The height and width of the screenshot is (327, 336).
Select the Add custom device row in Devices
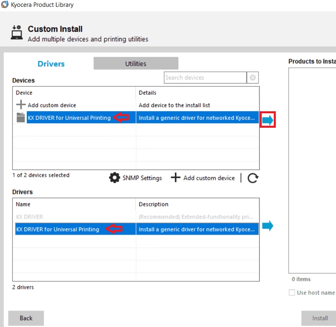tap(136, 105)
